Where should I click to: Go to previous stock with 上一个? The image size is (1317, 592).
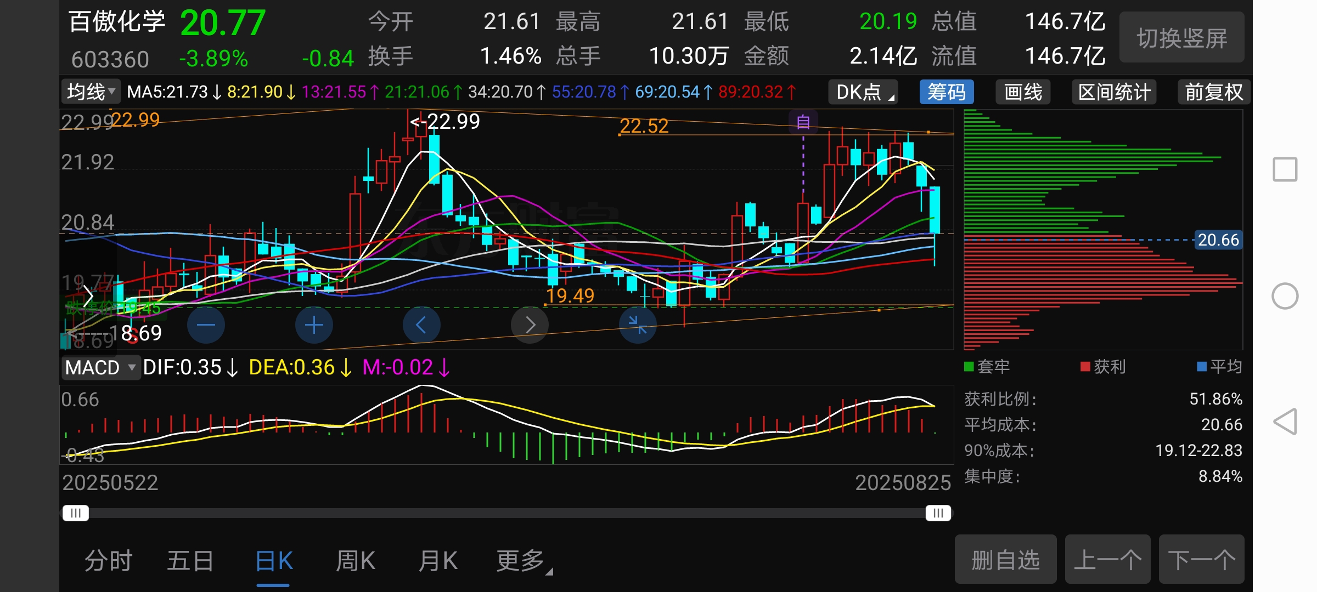pyautogui.click(x=1107, y=560)
